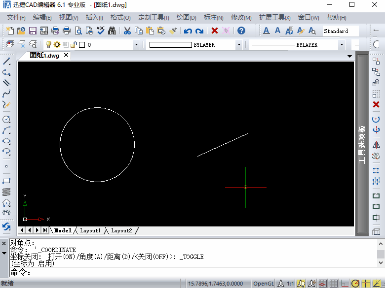The image size is (385, 288).
Task: Select the Line drawing tool
Action: click(6, 61)
